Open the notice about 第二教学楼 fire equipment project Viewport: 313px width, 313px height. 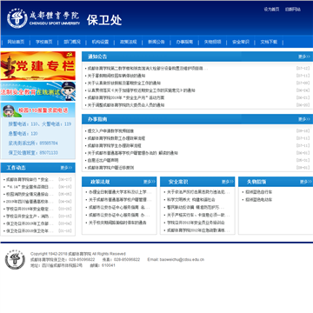tap(148, 69)
